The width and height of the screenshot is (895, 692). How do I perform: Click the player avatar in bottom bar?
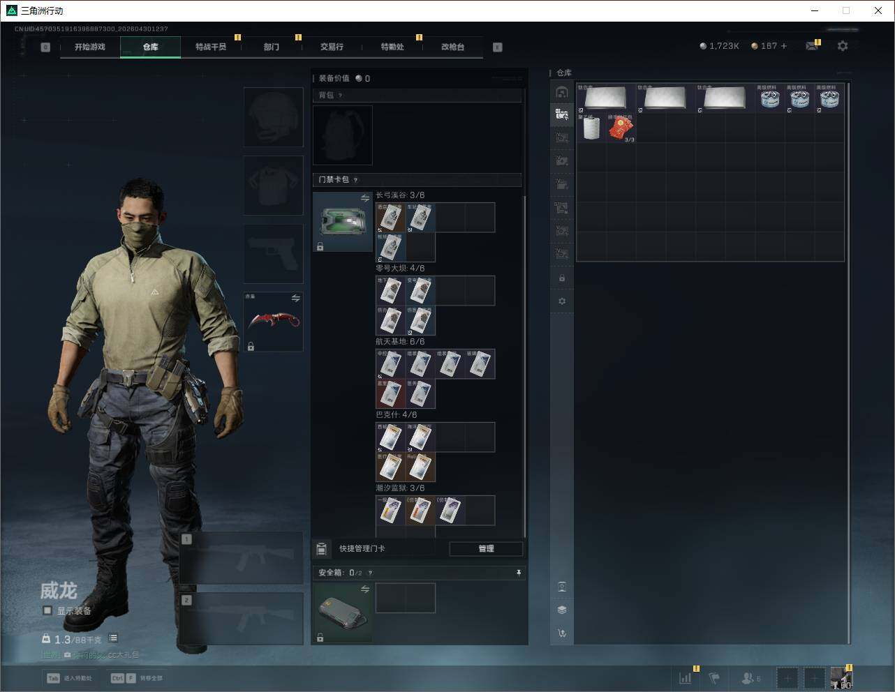(841, 677)
